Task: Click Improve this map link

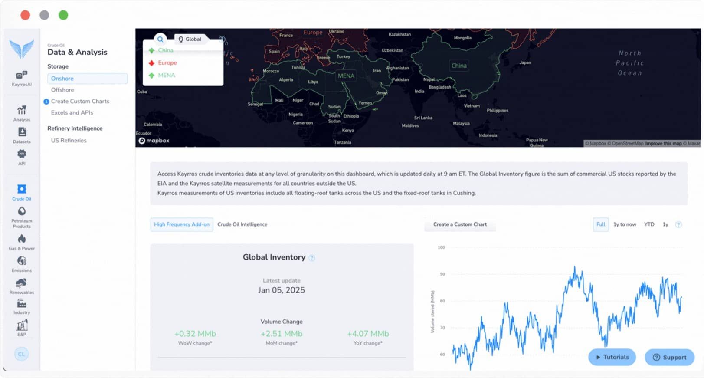Action: click(x=663, y=143)
